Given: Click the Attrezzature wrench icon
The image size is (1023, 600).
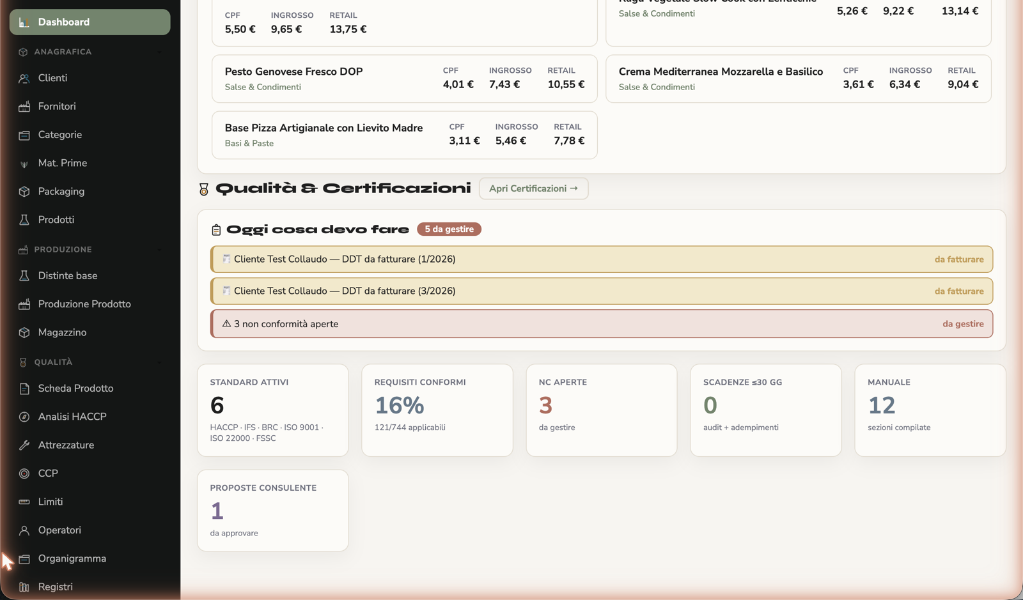Looking at the screenshot, I should click(x=24, y=445).
